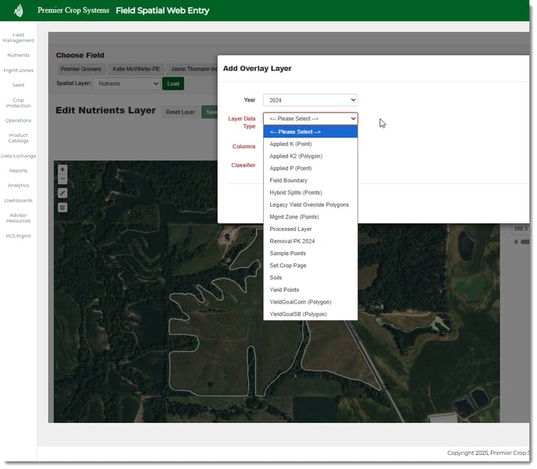Select the pencil draw tool on map
This screenshot has height=469, width=537.
62,193
